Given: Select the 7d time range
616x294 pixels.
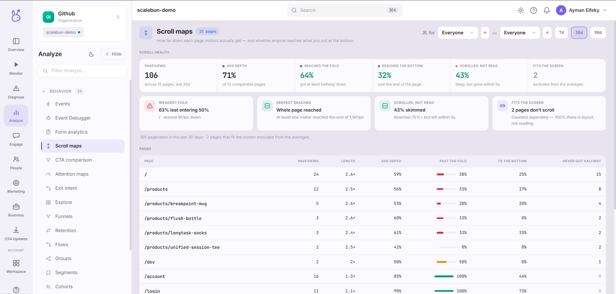Looking at the screenshot, I should point(561,33).
